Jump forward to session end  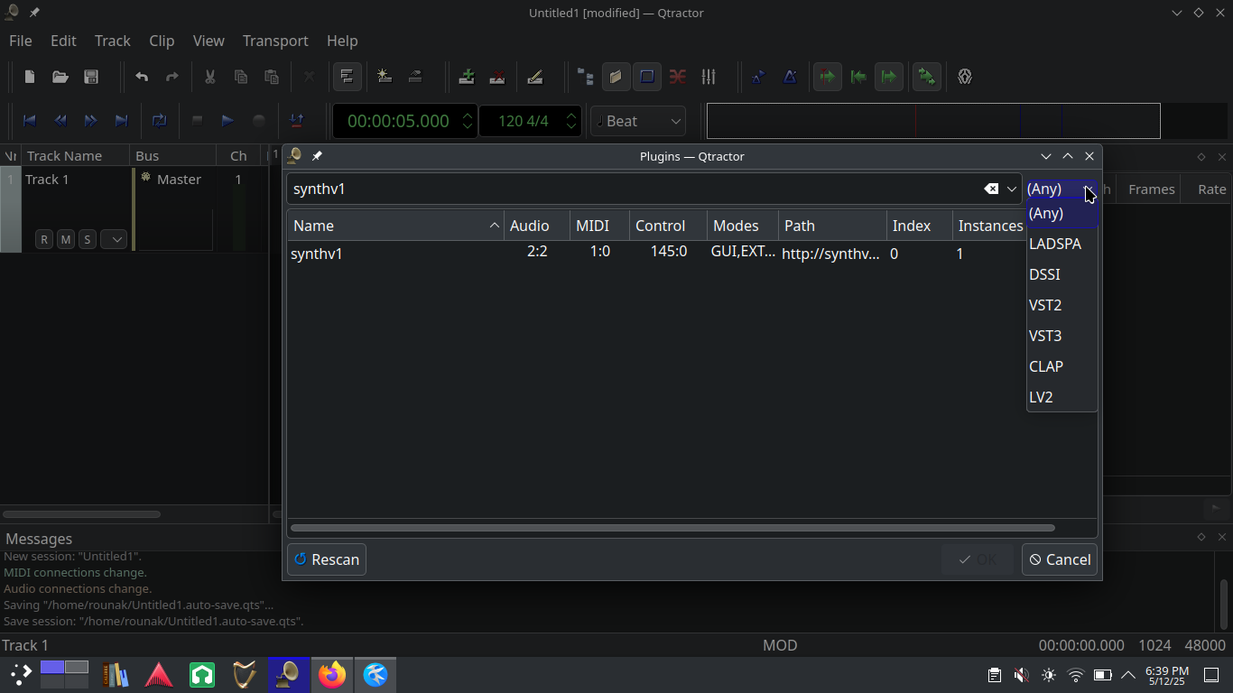pyautogui.click(x=122, y=121)
